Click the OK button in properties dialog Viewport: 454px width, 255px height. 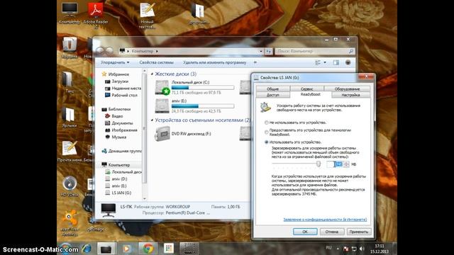point(305,232)
